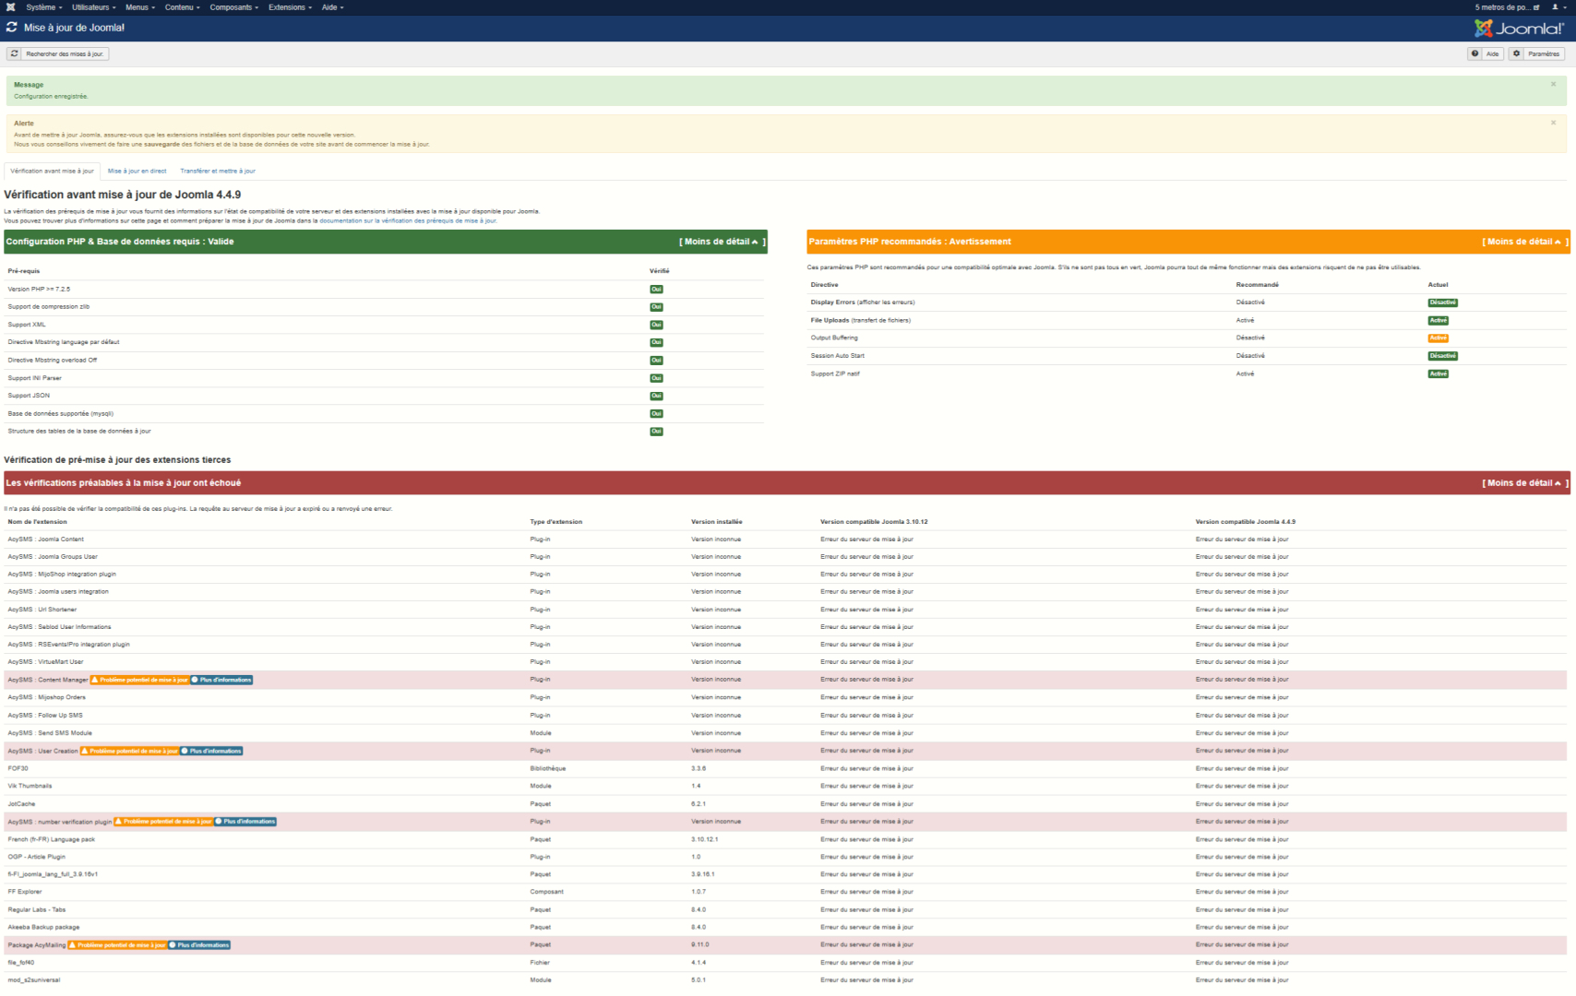Screen dimensions: 1576x996
Task: Click the 'Oui' badge for 'Support de compression zlib'
Action: pos(656,307)
